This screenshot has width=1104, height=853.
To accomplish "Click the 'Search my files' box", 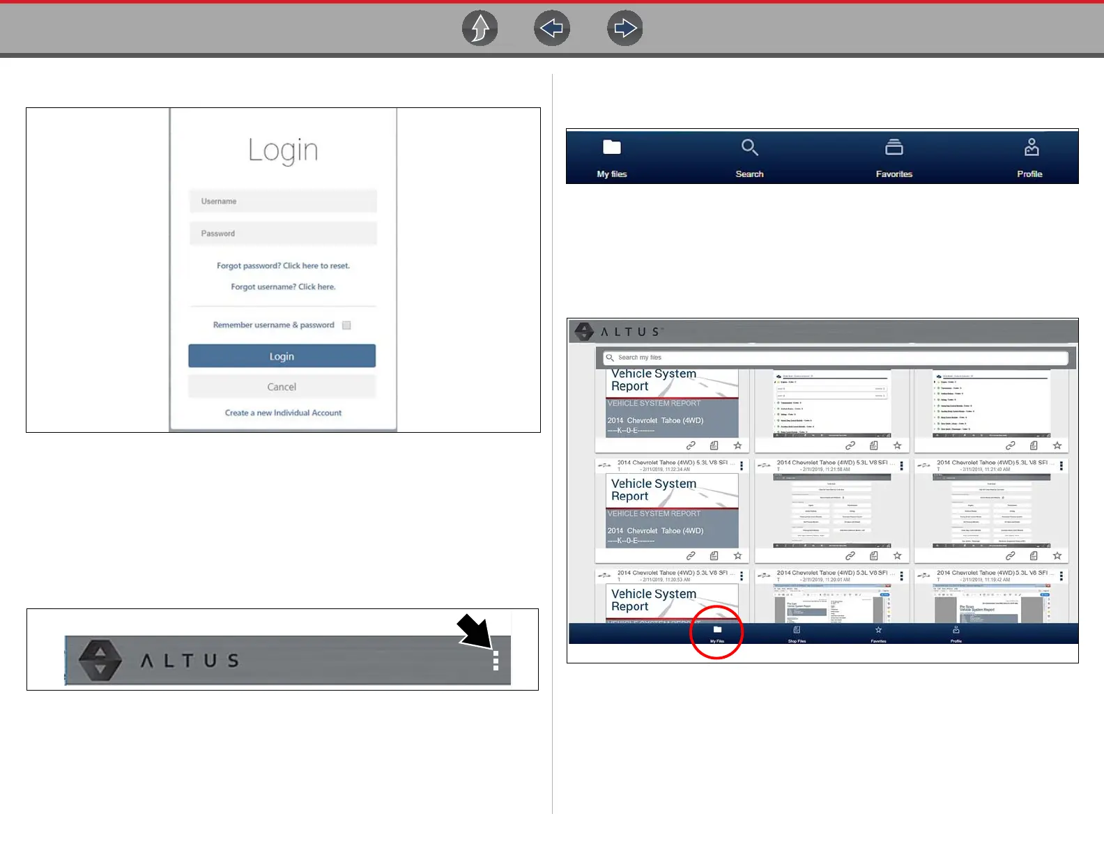I will tap(836, 358).
